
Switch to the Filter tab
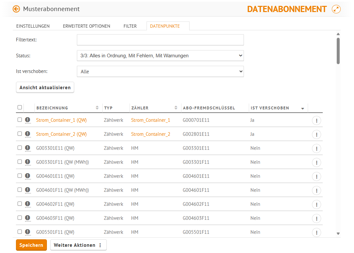tap(130, 26)
